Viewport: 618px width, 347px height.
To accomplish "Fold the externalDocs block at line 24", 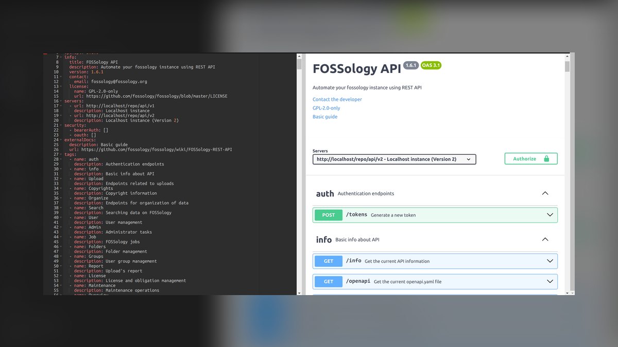I will pyautogui.click(x=62, y=140).
